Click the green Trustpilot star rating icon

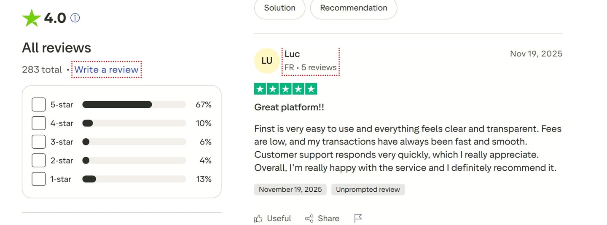pyautogui.click(x=31, y=18)
